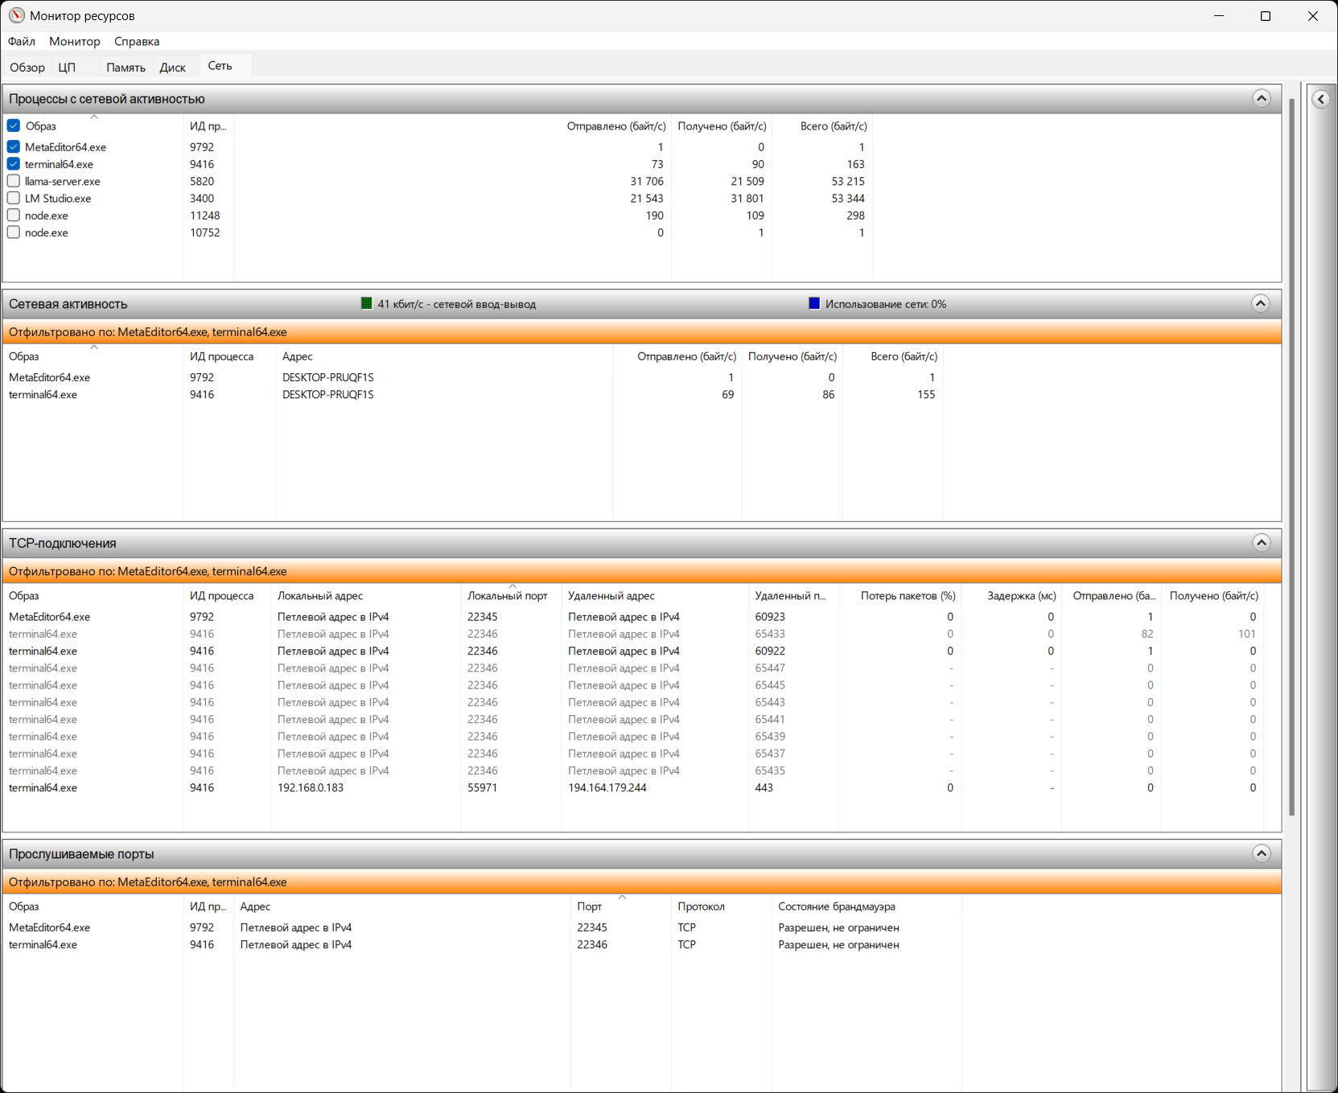Collapse the Сетевая активность section
The height and width of the screenshot is (1093, 1338).
tap(1261, 303)
